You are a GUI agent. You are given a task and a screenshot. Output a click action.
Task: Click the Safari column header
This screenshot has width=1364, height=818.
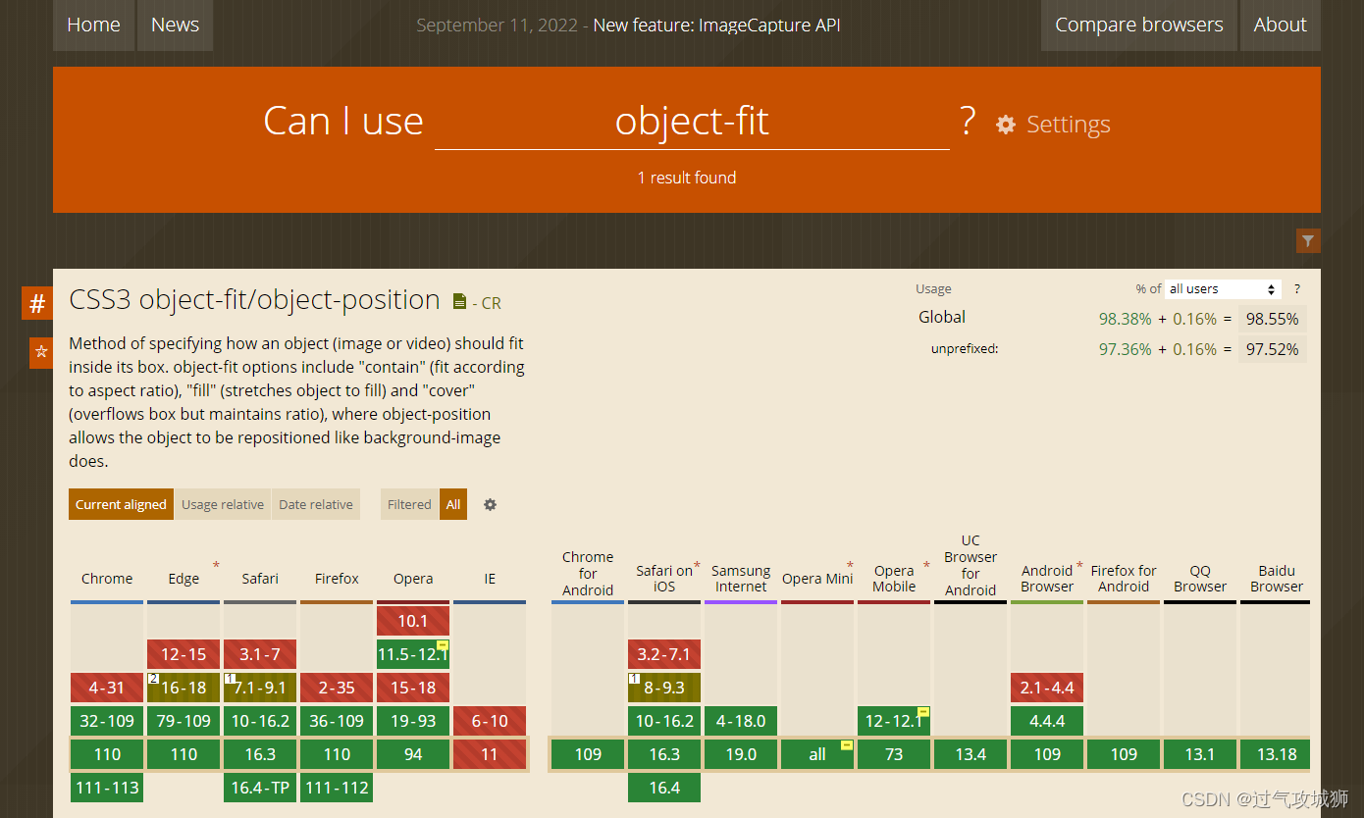tap(260, 579)
